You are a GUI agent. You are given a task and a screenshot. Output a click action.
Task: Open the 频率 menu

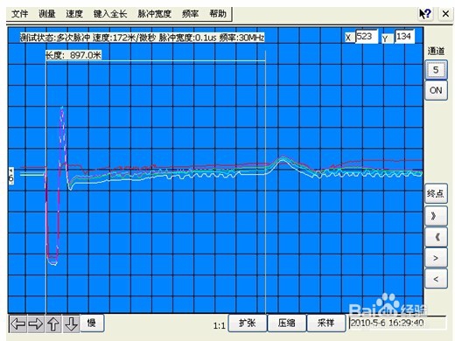tap(191, 14)
